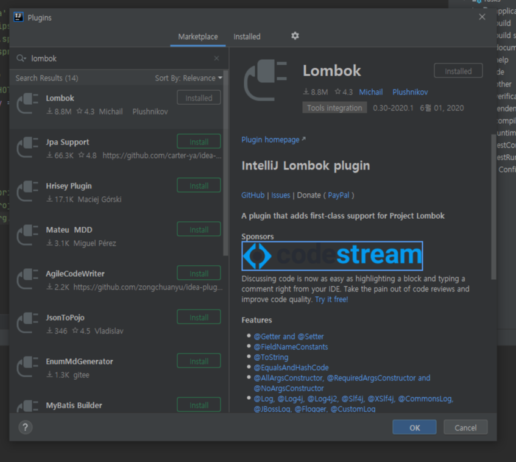Click the large Lombok detail icon

coord(265,80)
